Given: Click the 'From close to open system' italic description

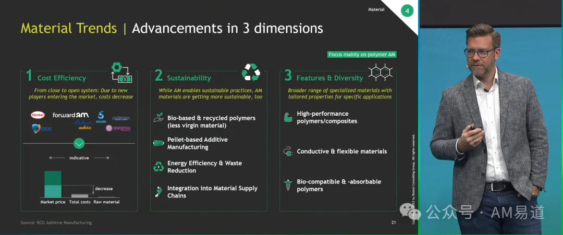Looking at the screenshot, I should pos(81,94).
